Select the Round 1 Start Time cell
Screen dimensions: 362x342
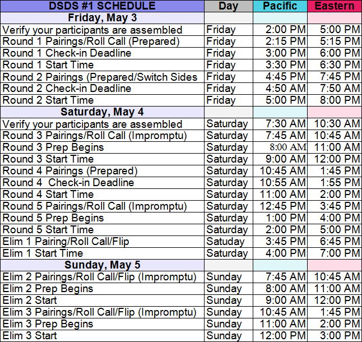(49, 65)
